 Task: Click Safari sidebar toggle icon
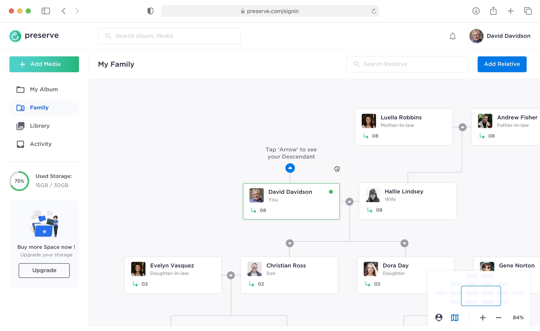(46, 11)
